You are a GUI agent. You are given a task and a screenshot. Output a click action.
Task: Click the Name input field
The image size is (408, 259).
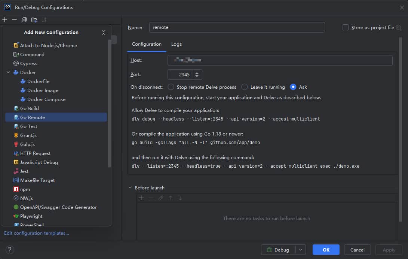(x=237, y=27)
